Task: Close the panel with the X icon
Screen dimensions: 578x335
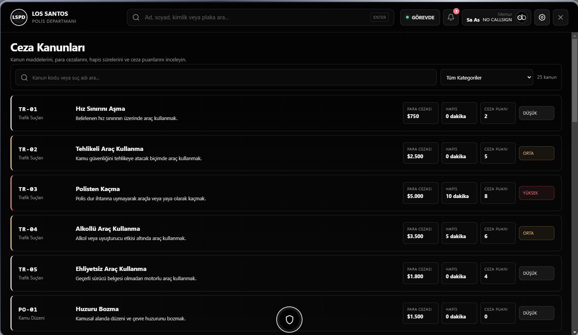Action: point(560,17)
